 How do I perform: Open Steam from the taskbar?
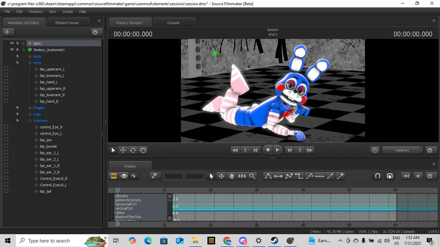pyautogui.click(x=274, y=241)
